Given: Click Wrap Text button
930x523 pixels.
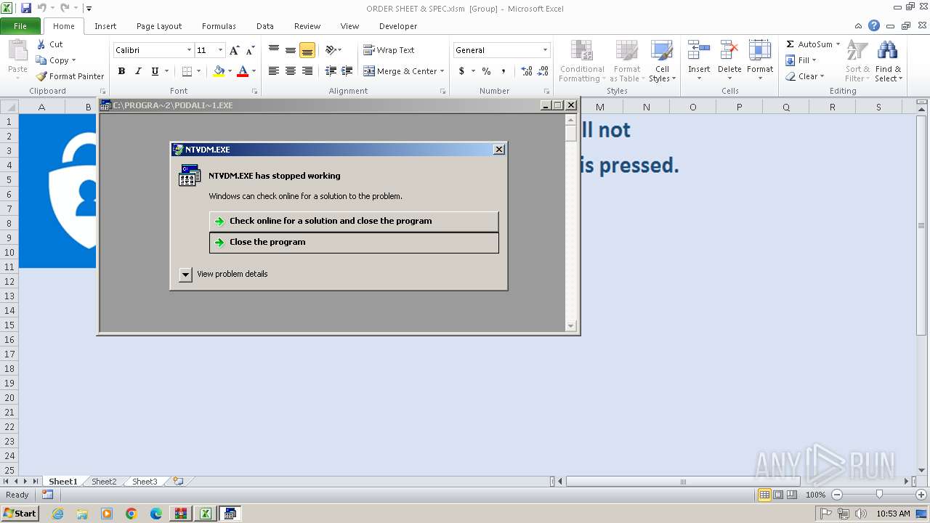Looking at the screenshot, I should pos(389,50).
